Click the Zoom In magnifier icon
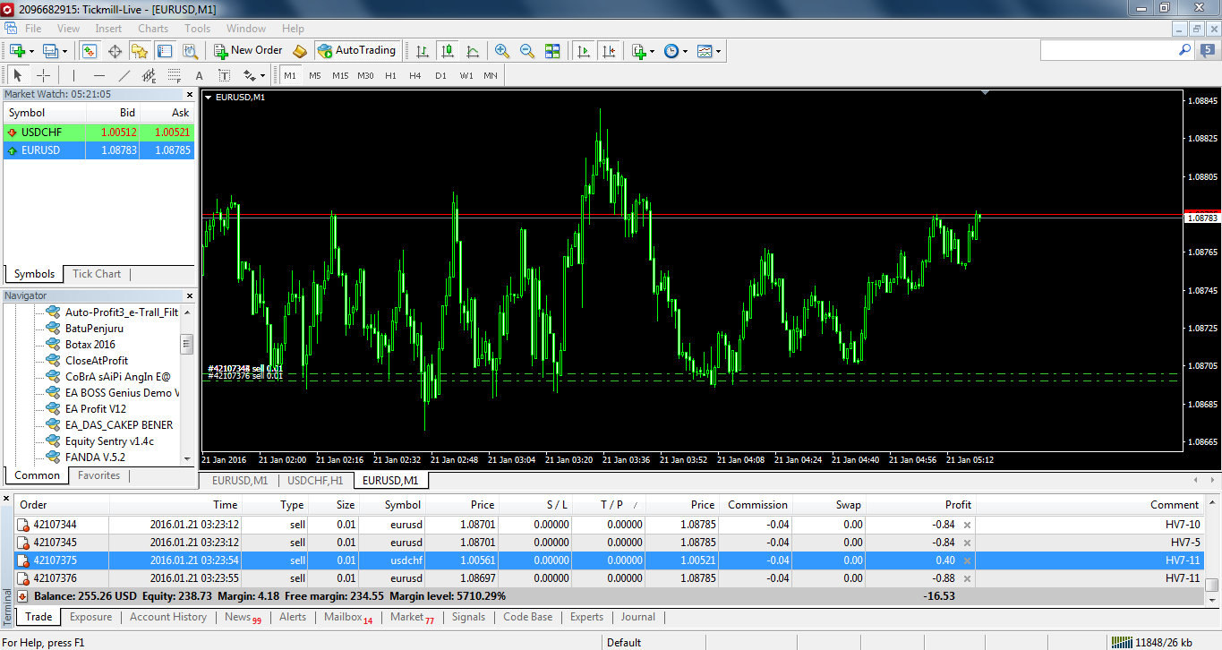Image resolution: width=1222 pixels, height=650 pixels. pos(501,51)
